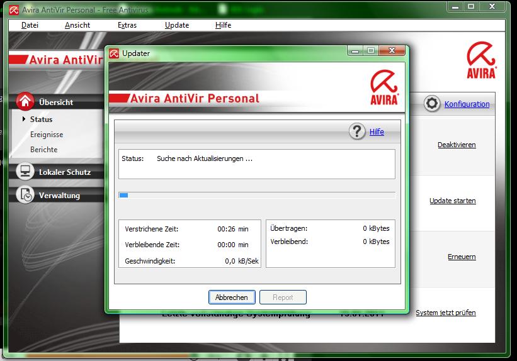Click the update progress bar
The height and width of the screenshot is (361, 517).
click(257, 196)
